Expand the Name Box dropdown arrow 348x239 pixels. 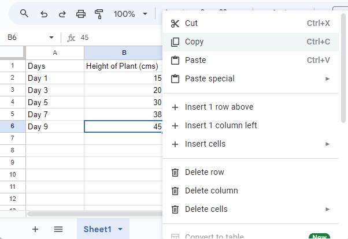tap(51, 38)
